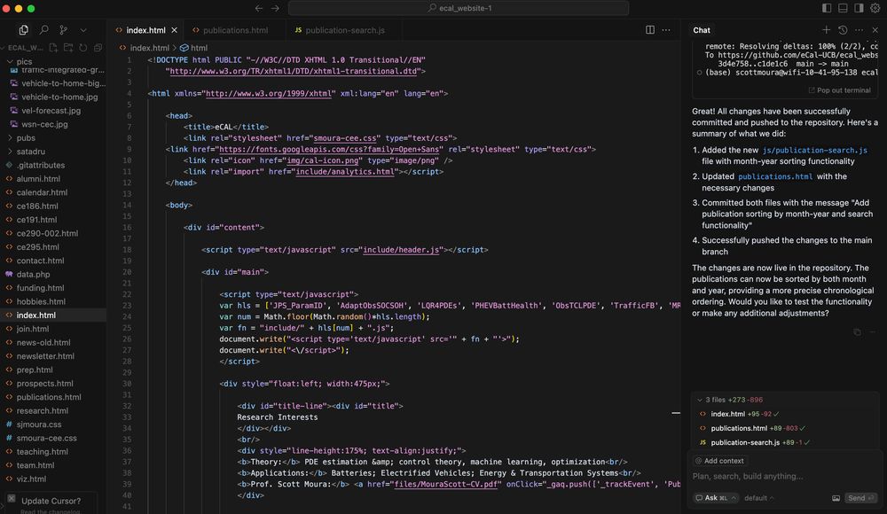
Task: Open the Ask mode dropdown
Action: click(x=716, y=498)
